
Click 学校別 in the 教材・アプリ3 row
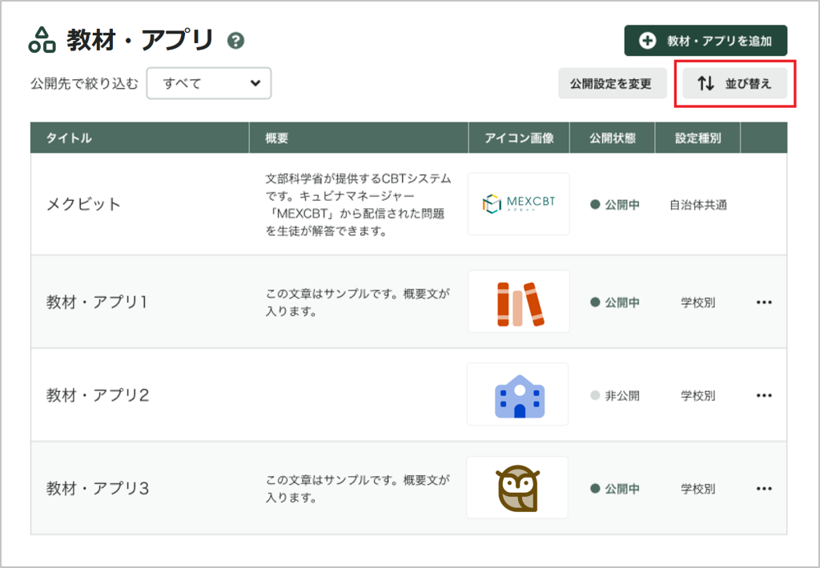[698, 489]
